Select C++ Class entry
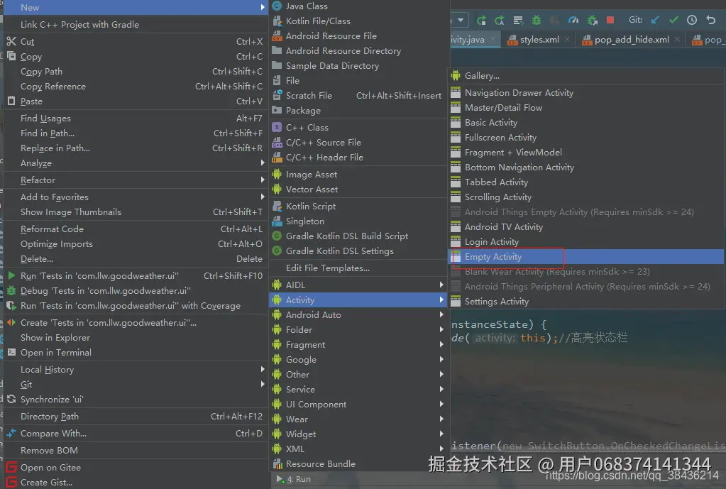 pyautogui.click(x=358, y=127)
